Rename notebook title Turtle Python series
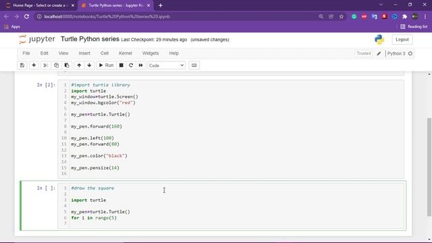432x243 pixels. tap(90, 39)
